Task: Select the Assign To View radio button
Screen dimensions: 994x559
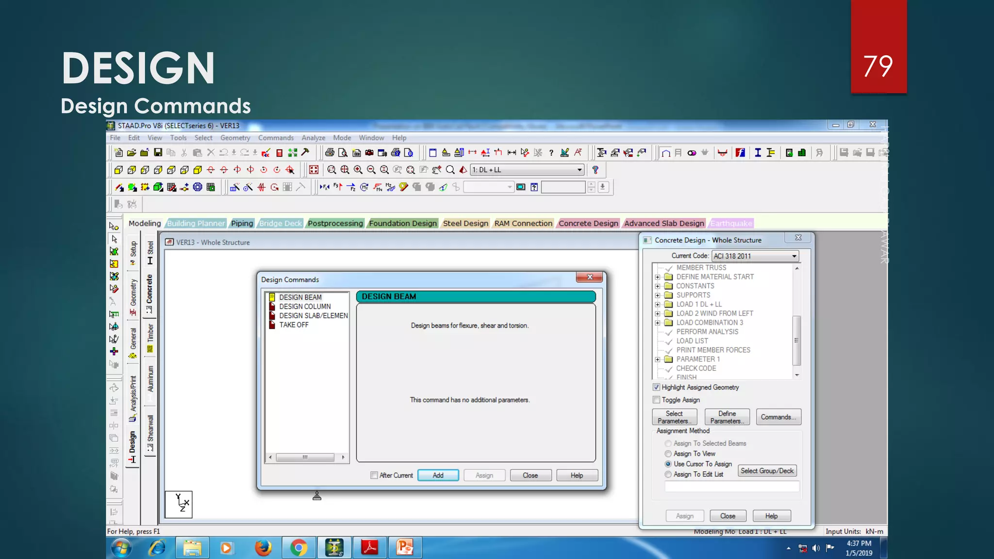Action: [668, 454]
